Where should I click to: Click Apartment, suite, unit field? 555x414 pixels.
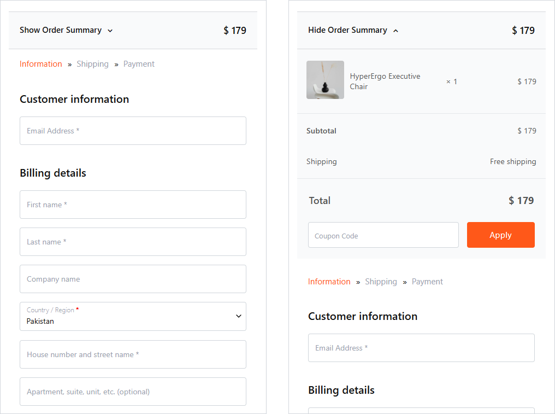click(x=133, y=392)
